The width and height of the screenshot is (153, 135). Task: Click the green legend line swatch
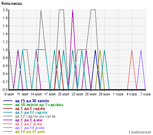(8, 105)
